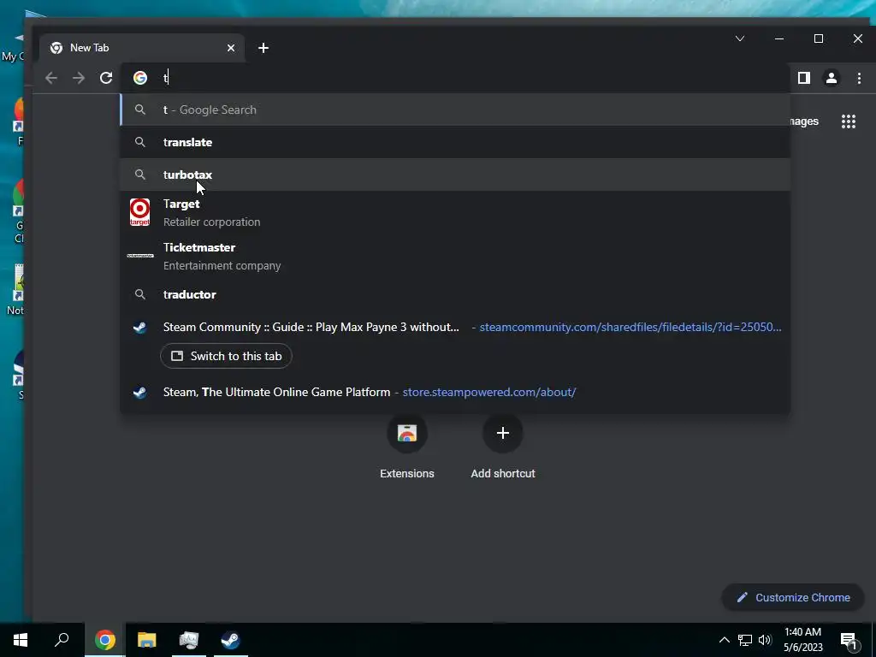Click the volume speaker tray icon
This screenshot has width=876, height=657.
(x=765, y=640)
